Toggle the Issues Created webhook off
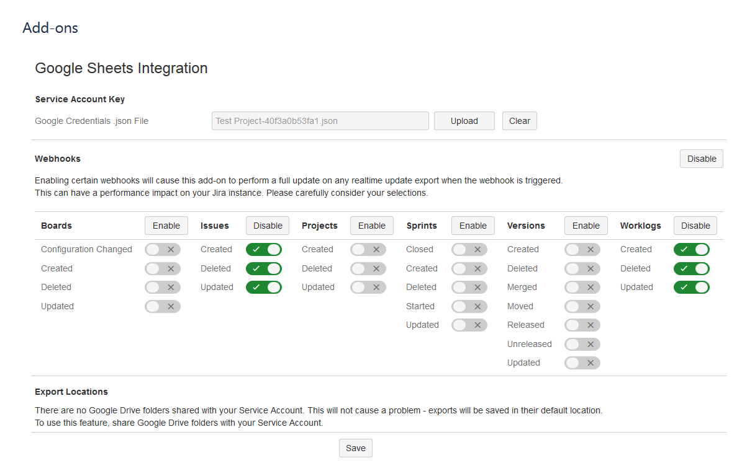 coord(263,250)
